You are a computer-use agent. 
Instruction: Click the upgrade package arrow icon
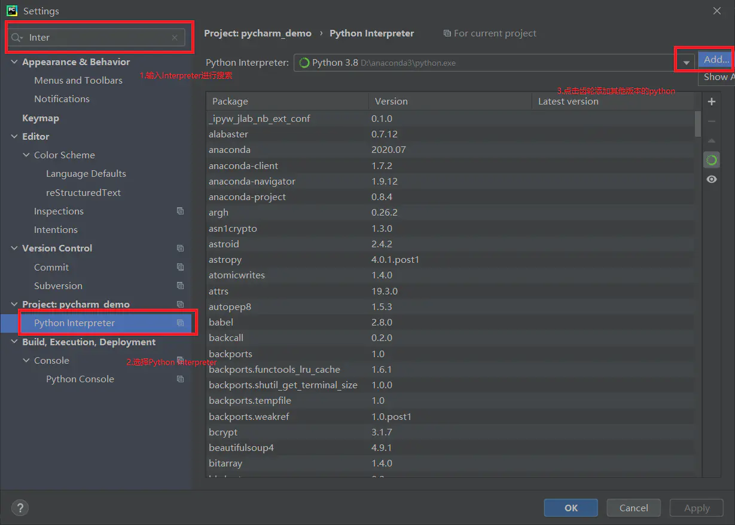(x=711, y=141)
